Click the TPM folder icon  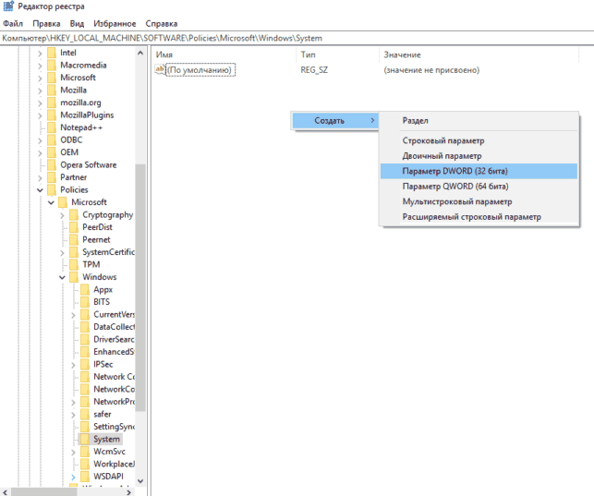click(x=74, y=264)
